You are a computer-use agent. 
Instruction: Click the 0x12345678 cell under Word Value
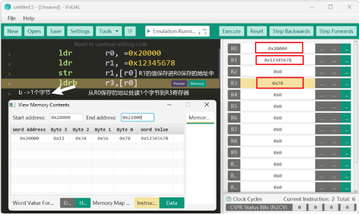155,138
